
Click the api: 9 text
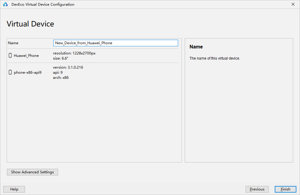(x=58, y=73)
